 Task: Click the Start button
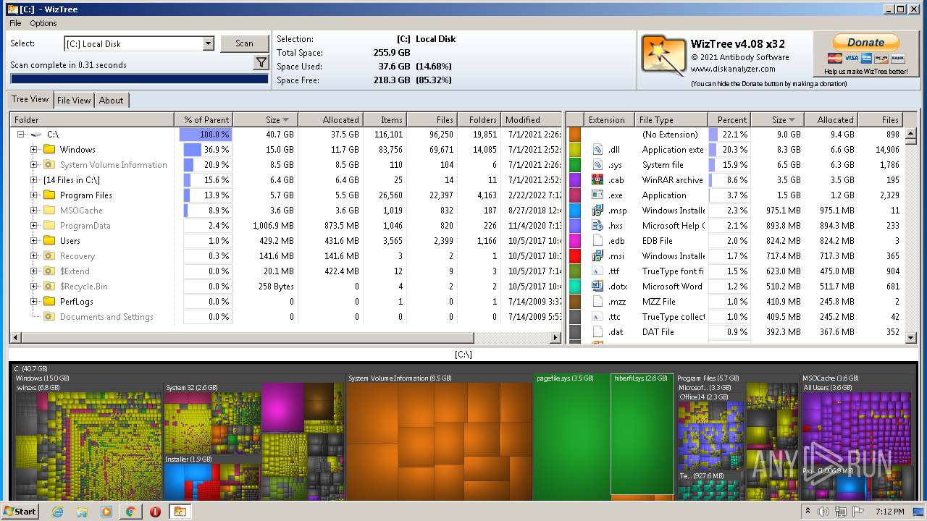tap(20, 511)
